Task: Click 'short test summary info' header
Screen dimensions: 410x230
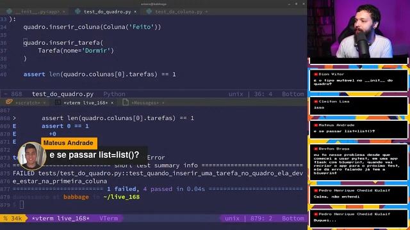Action: pos(156,165)
